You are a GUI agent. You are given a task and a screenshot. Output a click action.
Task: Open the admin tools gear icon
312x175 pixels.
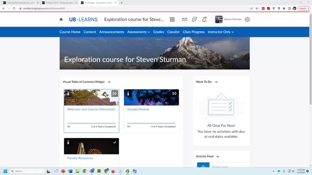247,19
